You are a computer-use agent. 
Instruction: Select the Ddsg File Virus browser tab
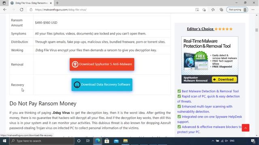[31, 3]
